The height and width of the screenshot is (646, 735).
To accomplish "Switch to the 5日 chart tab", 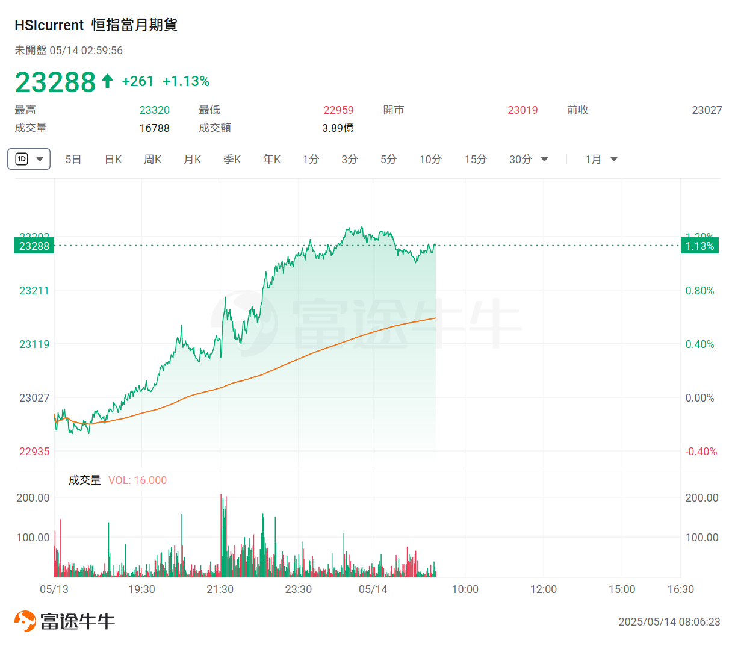I will click(x=73, y=160).
